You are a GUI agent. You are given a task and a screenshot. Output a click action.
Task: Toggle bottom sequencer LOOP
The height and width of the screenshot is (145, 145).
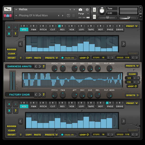pyautogui.click(x=84, y=135)
